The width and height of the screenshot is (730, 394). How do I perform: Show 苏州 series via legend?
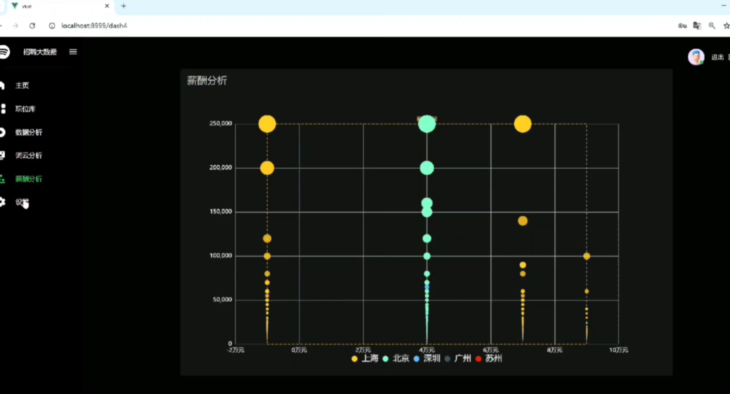coord(489,359)
